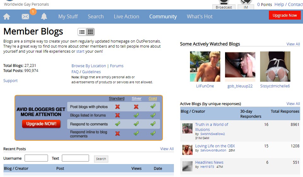Screen dimensions: 303x177
Task: Open the mail inbox envelope icon
Action: click(25, 17)
